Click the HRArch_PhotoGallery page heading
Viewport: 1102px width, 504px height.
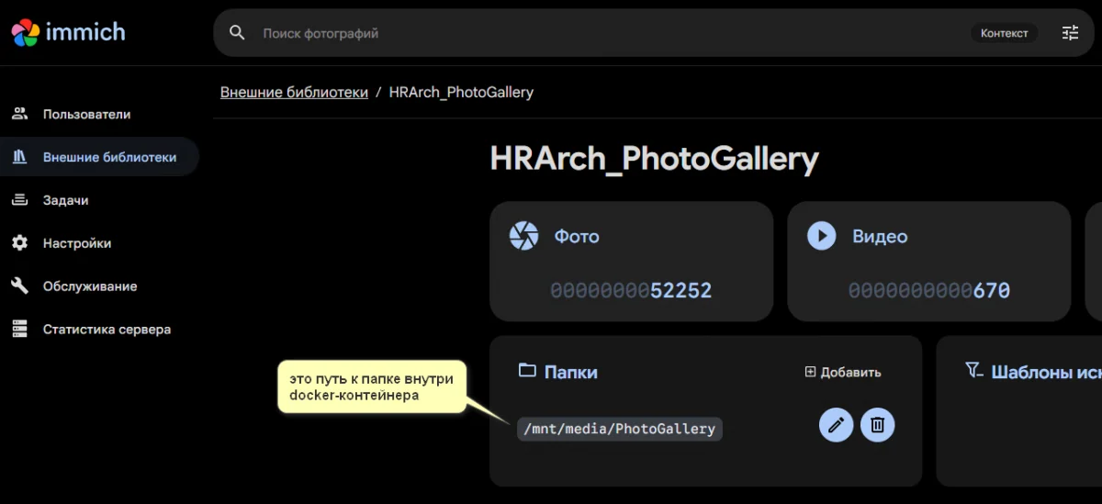[x=654, y=160]
